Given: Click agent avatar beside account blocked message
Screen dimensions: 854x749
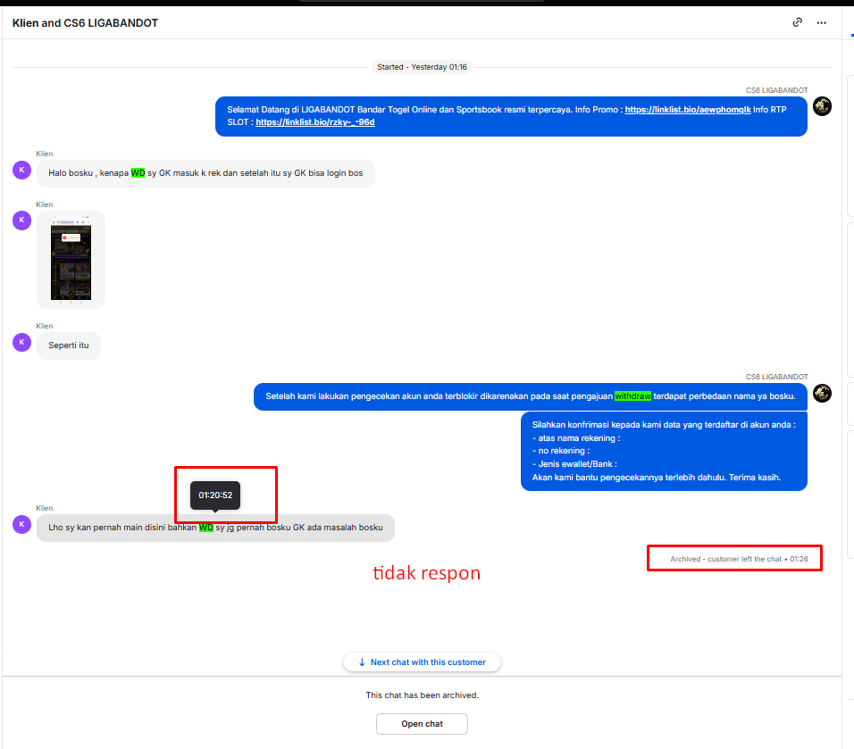Looking at the screenshot, I should pyautogui.click(x=822, y=393).
